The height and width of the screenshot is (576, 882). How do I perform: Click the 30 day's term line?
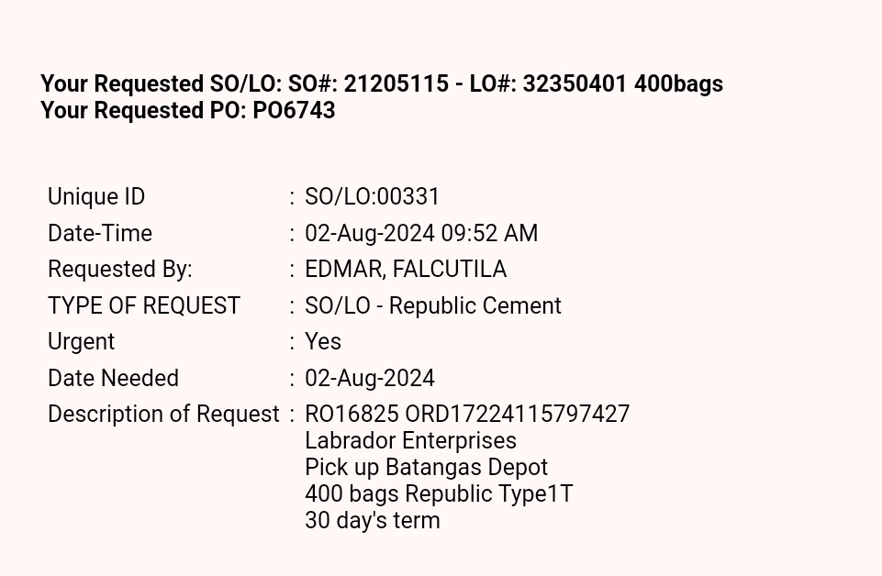coord(373,521)
